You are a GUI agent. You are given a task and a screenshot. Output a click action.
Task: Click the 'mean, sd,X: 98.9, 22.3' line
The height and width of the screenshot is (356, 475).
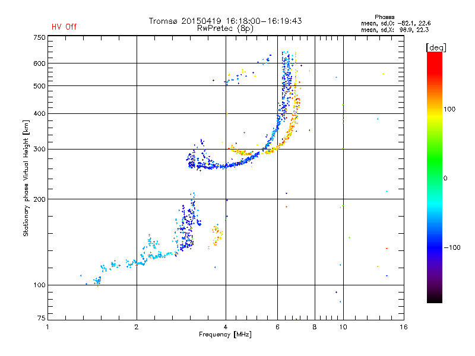click(x=395, y=30)
